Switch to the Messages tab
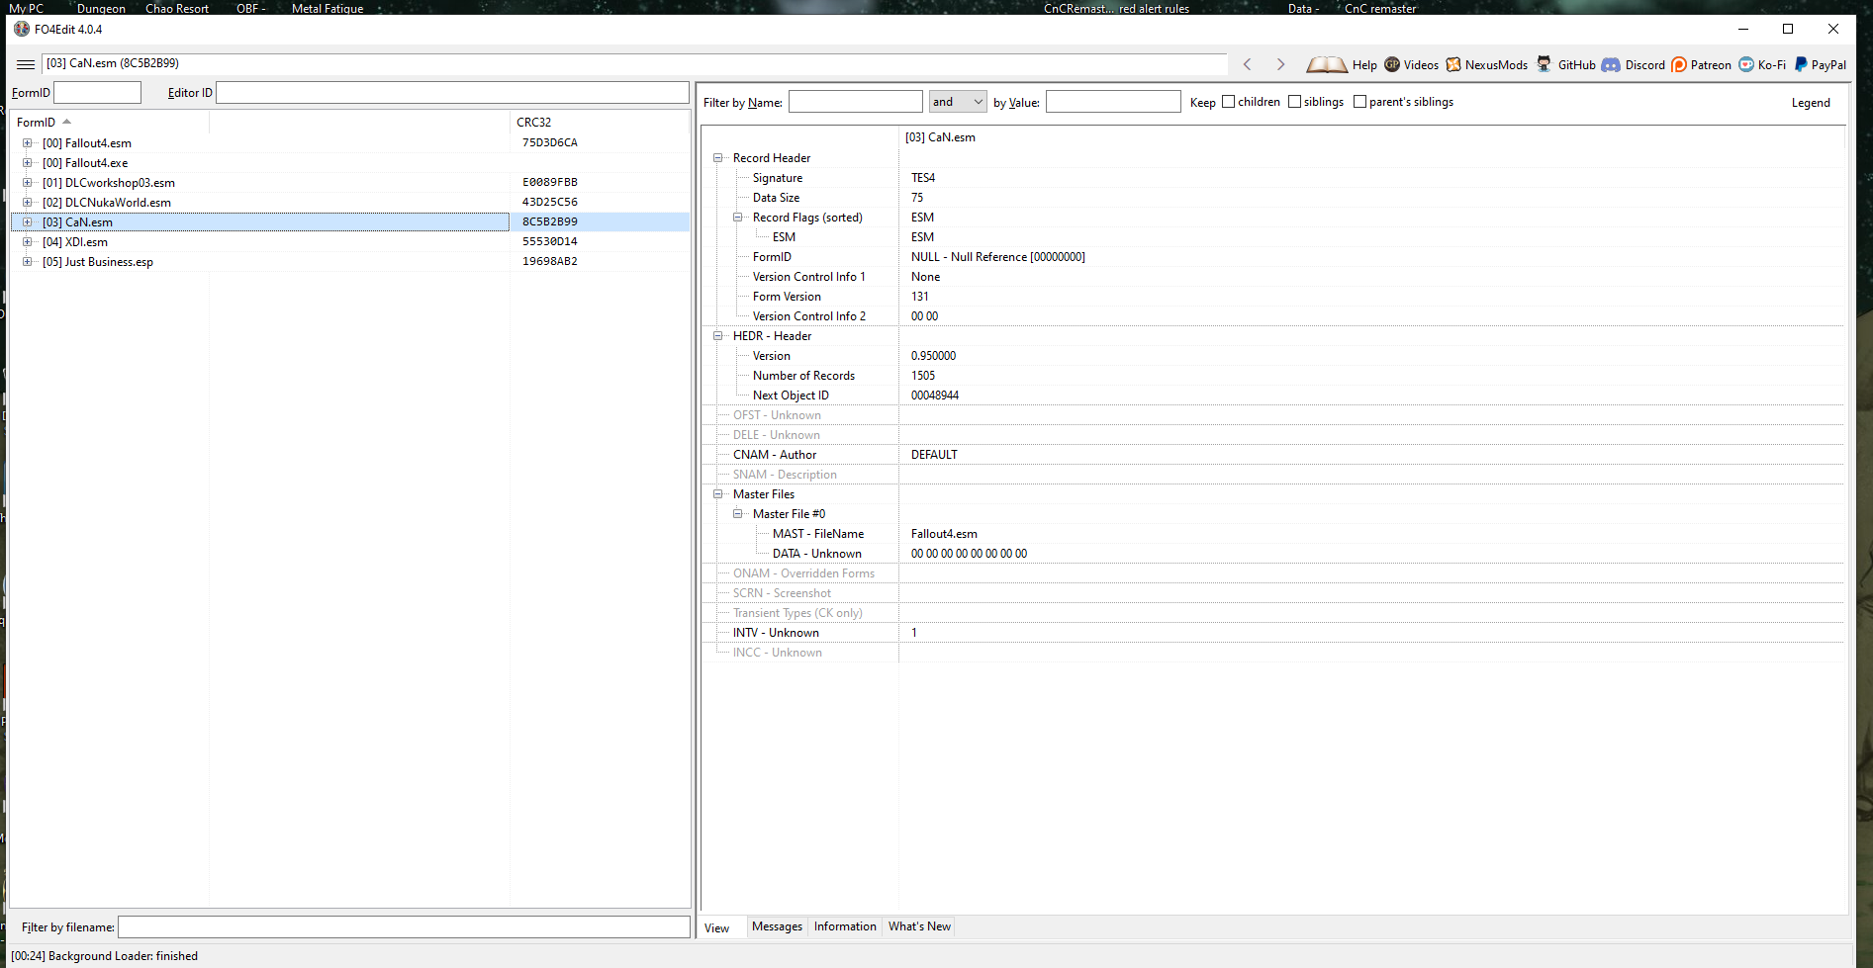 [x=777, y=926]
